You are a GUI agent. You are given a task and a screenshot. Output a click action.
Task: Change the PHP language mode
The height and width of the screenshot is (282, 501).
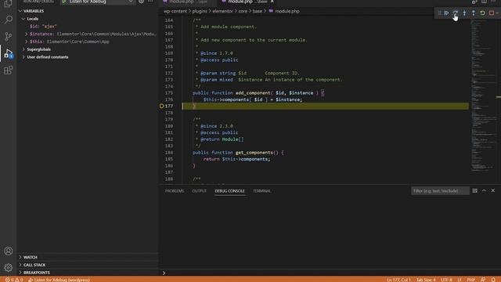[471, 280]
